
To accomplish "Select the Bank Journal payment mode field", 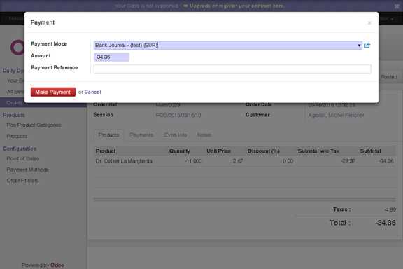I will tap(227, 46).
